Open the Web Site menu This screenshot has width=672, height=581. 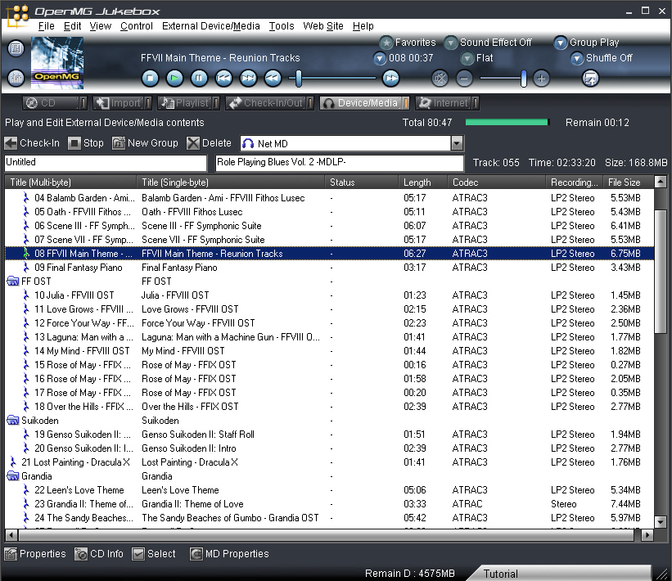[323, 26]
